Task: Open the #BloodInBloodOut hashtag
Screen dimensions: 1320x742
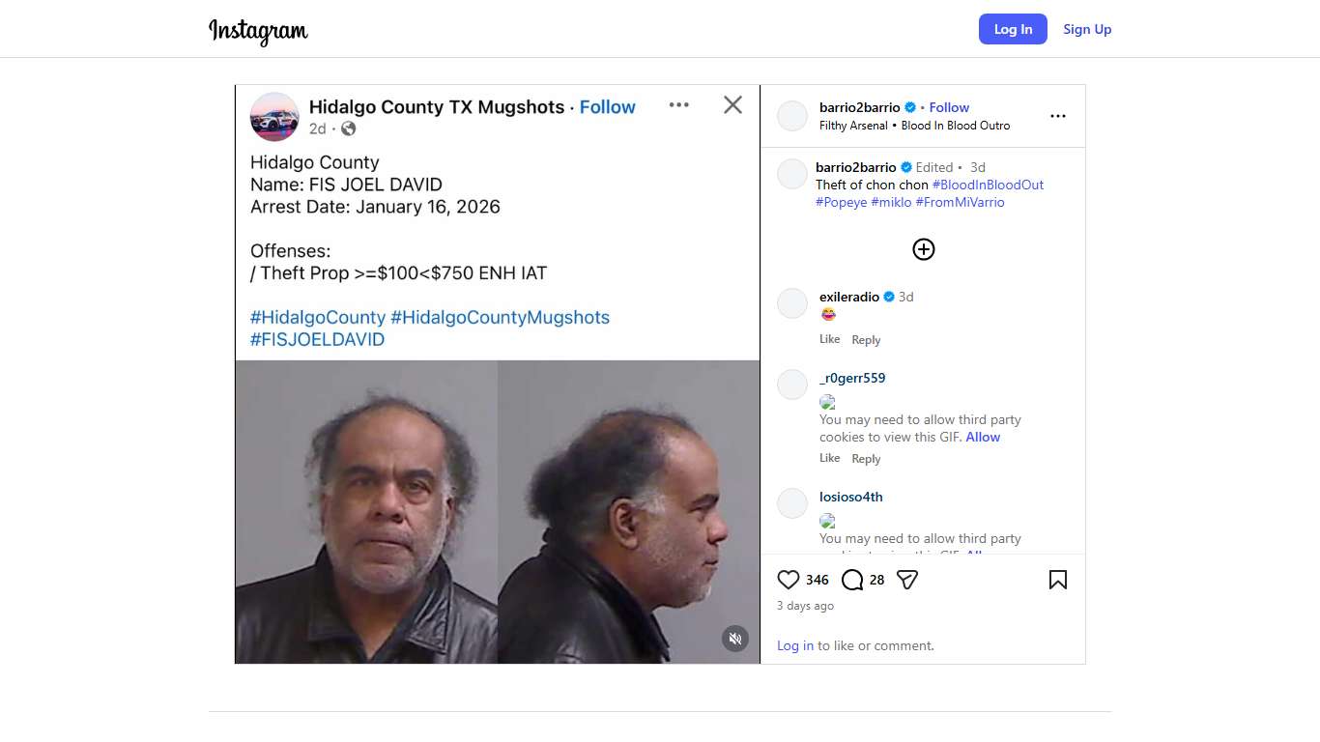Action: [988, 185]
